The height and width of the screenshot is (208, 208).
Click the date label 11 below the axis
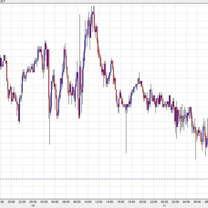pos(165,205)
